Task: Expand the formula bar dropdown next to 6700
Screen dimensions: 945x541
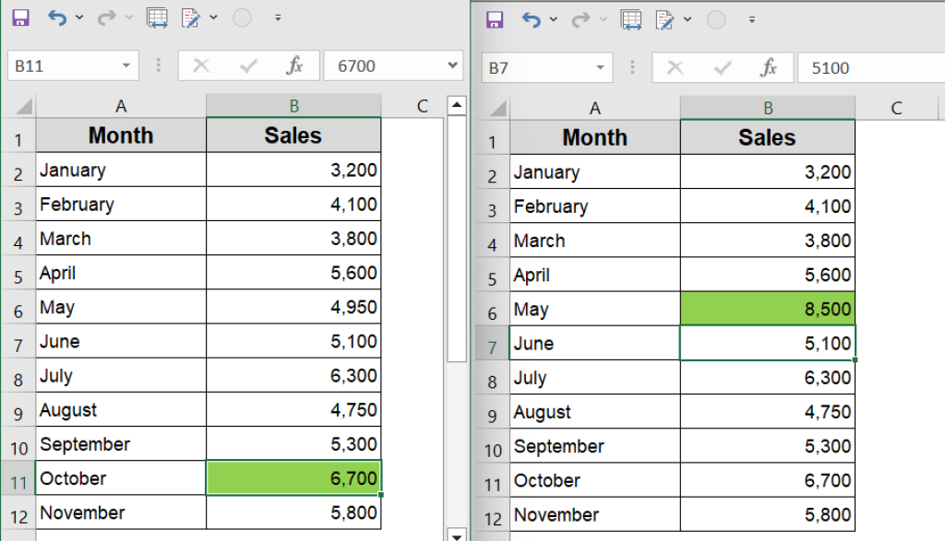Action: pyautogui.click(x=451, y=65)
